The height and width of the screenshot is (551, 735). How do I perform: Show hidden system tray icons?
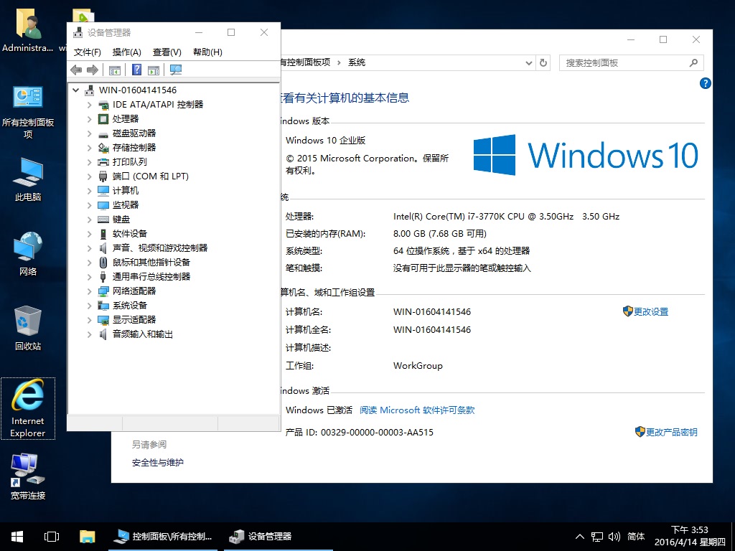(x=580, y=537)
